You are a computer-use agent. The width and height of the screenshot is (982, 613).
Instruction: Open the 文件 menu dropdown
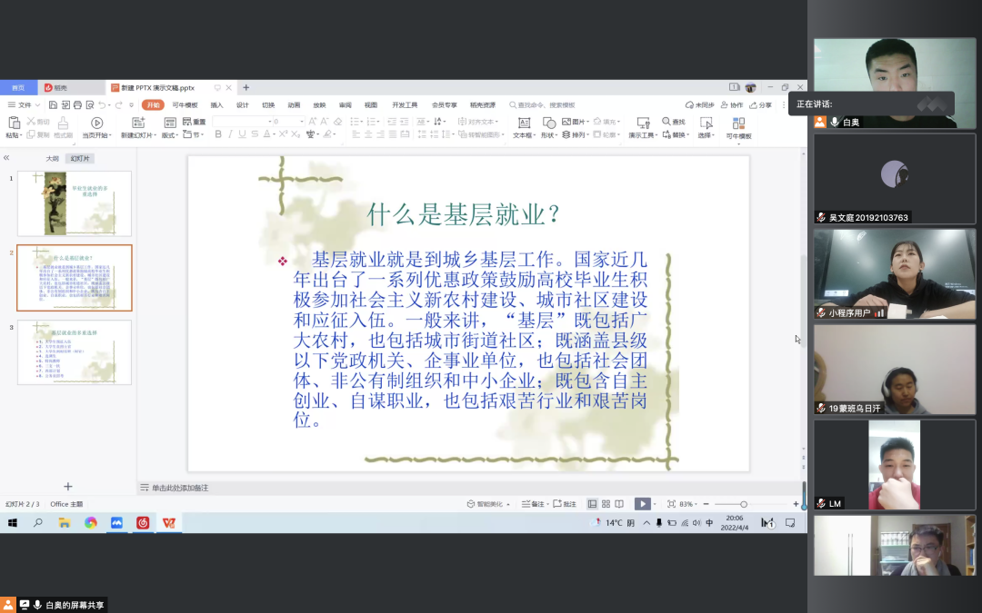25,105
